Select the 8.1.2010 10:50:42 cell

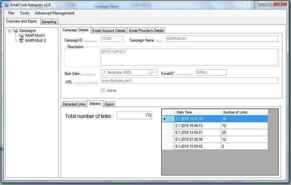pyautogui.click(x=198, y=147)
